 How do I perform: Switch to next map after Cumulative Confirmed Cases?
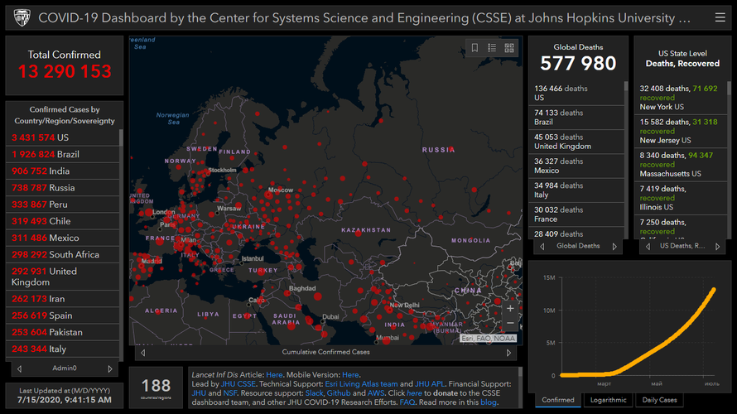click(x=512, y=352)
